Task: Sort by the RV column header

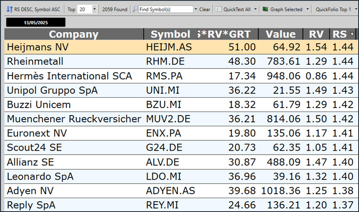Action: point(316,34)
